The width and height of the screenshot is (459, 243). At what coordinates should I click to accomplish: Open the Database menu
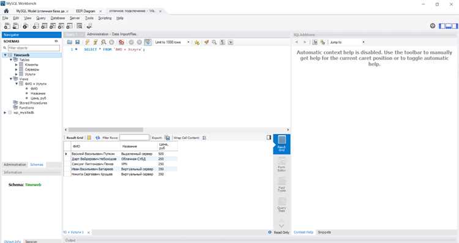coord(58,18)
